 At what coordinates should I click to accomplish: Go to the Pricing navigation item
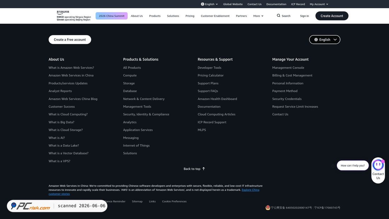pos(190,16)
